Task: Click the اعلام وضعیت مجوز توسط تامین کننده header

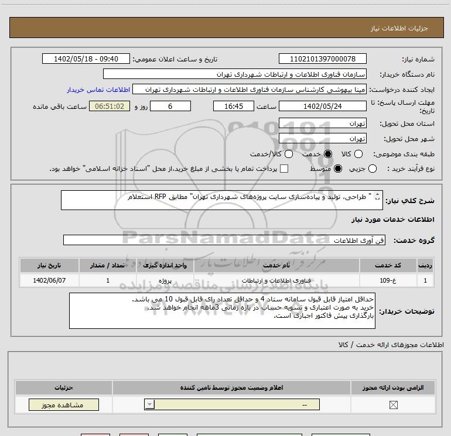Action: pos(231,387)
